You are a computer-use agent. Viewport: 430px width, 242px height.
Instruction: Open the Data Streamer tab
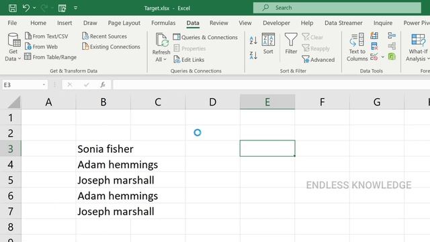343,23
